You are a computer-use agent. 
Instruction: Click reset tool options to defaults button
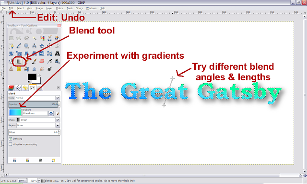(53, 160)
